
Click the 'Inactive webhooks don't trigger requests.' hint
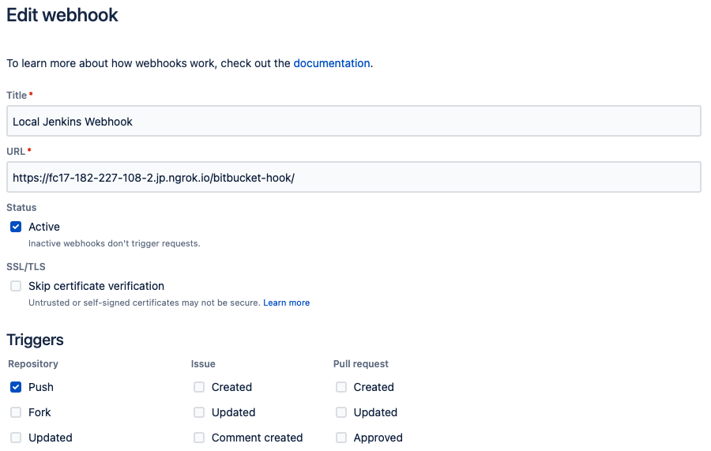point(115,243)
